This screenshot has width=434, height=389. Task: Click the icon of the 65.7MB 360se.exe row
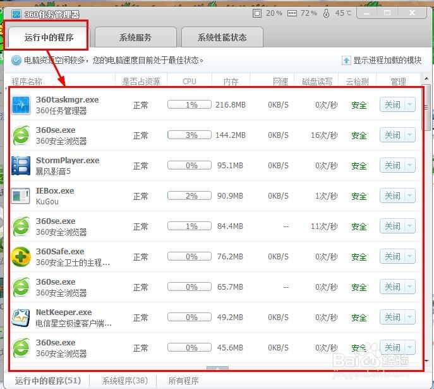click(x=21, y=287)
